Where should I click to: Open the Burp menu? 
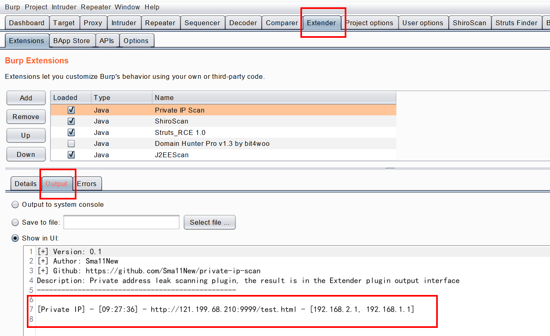12,7
